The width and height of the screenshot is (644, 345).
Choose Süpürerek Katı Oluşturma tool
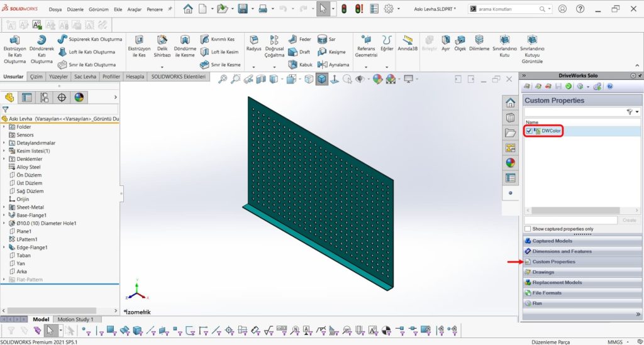(90, 40)
